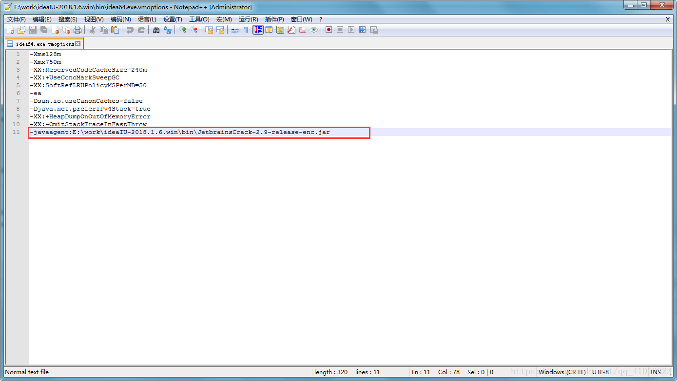677x381 pixels.
Task: Zoom in using toolbar magnifier
Action: 183,30
